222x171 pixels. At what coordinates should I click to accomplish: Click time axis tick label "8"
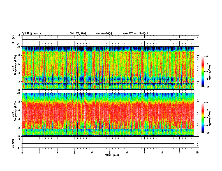point(162,153)
